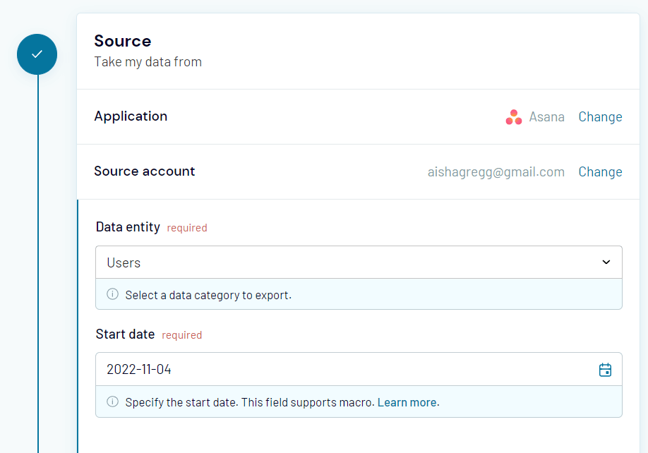Click the completed step checkmark circle

tap(37, 54)
